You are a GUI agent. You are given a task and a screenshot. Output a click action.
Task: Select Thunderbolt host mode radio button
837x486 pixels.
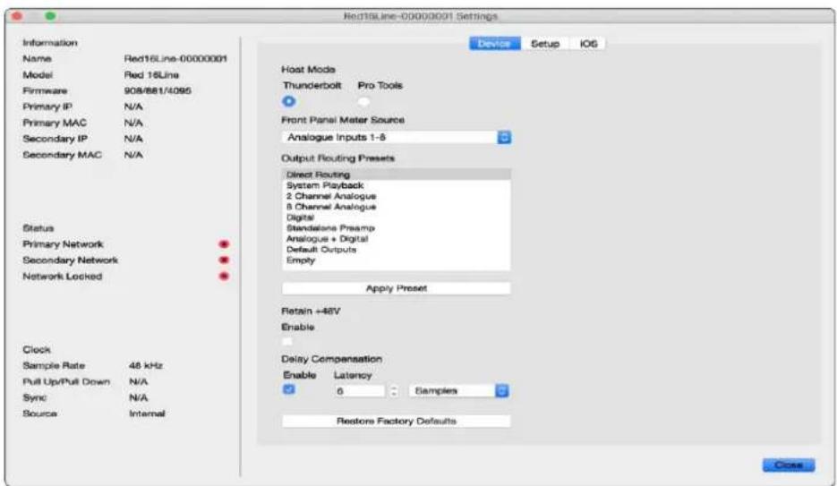pos(289,101)
